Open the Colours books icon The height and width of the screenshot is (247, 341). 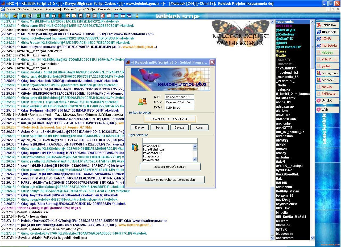pos(60,16)
